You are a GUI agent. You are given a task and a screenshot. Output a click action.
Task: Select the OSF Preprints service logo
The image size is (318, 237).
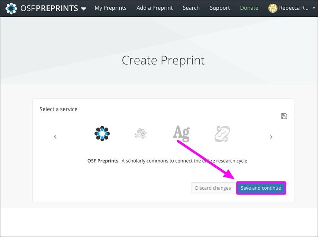click(x=102, y=133)
